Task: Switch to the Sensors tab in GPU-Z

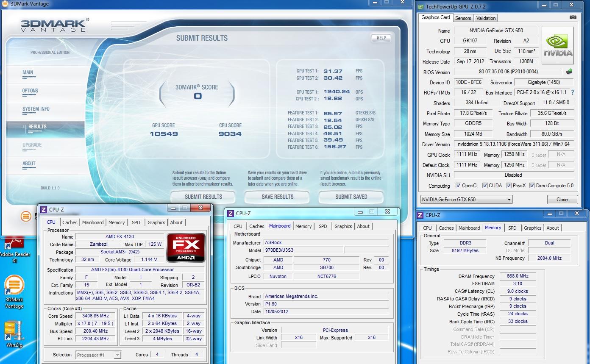Action: point(463,18)
